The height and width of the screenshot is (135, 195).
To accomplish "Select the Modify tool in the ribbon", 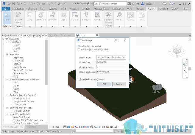I will 7,18.
